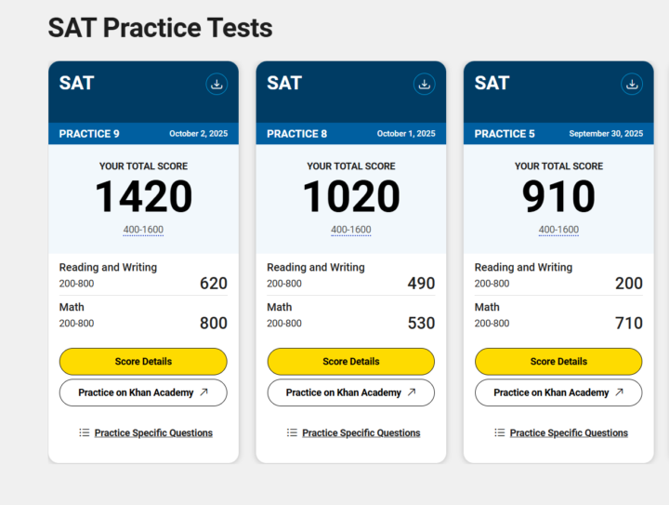Click the SAT Practice Tests heading

[x=160, y=28]
